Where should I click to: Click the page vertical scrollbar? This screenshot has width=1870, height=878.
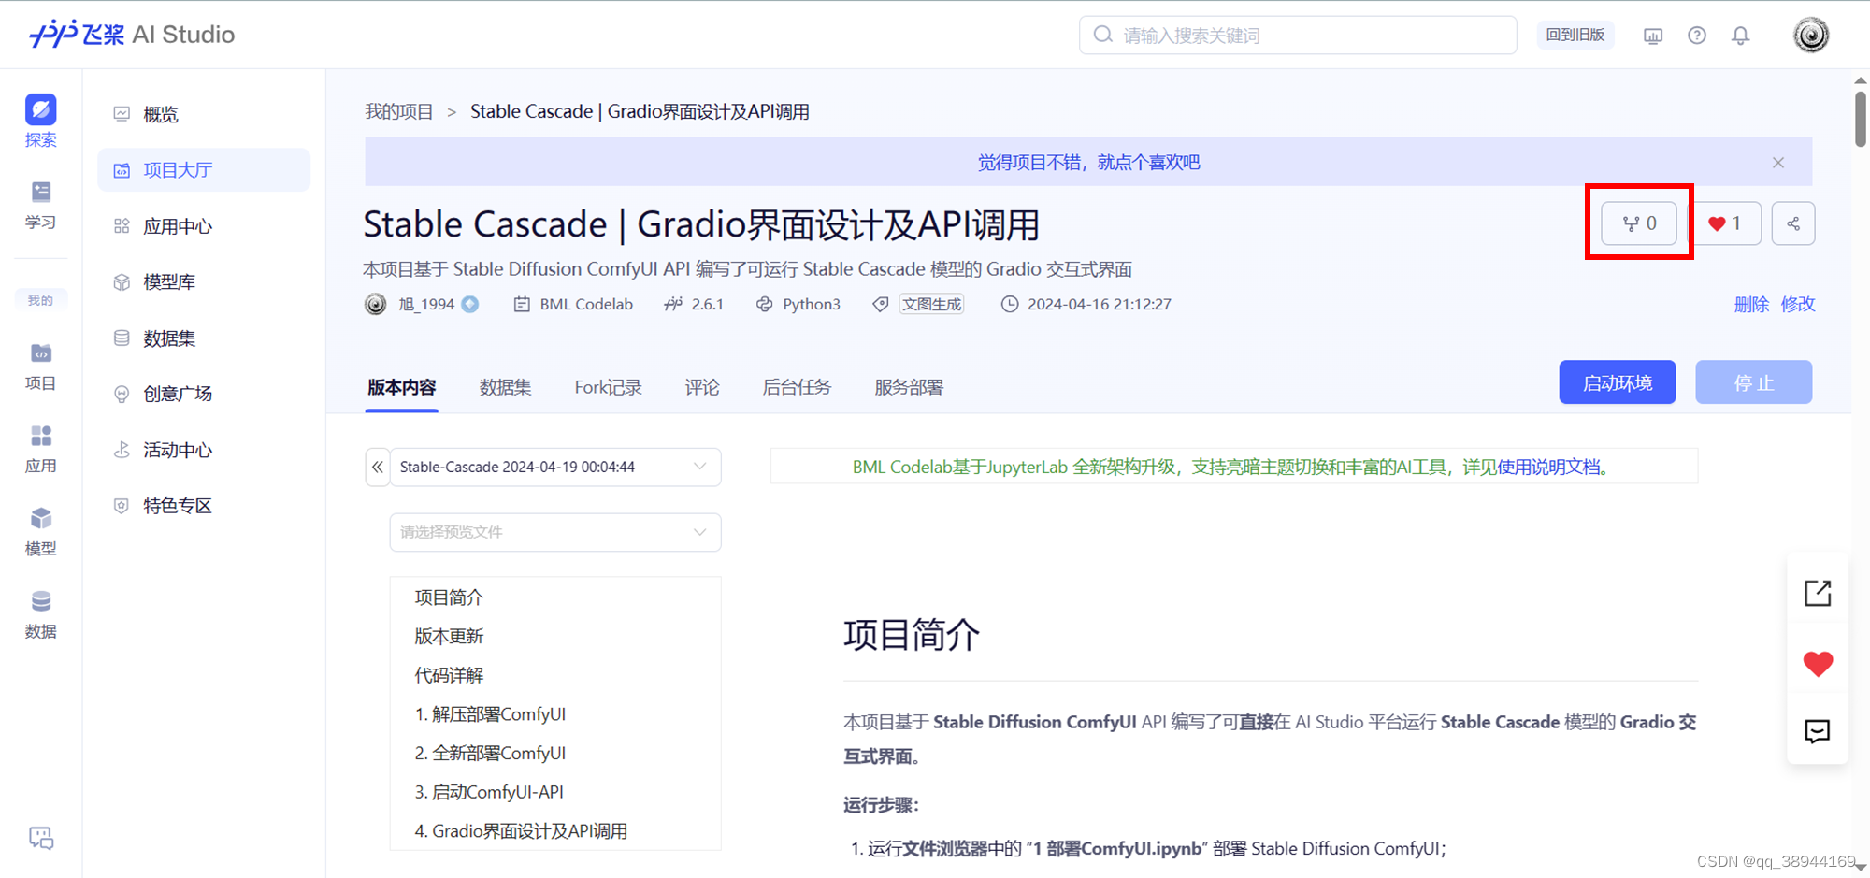(x=1861, y=119)
